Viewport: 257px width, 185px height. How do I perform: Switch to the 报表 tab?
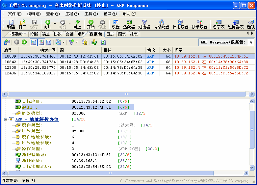tap(134, 34)
